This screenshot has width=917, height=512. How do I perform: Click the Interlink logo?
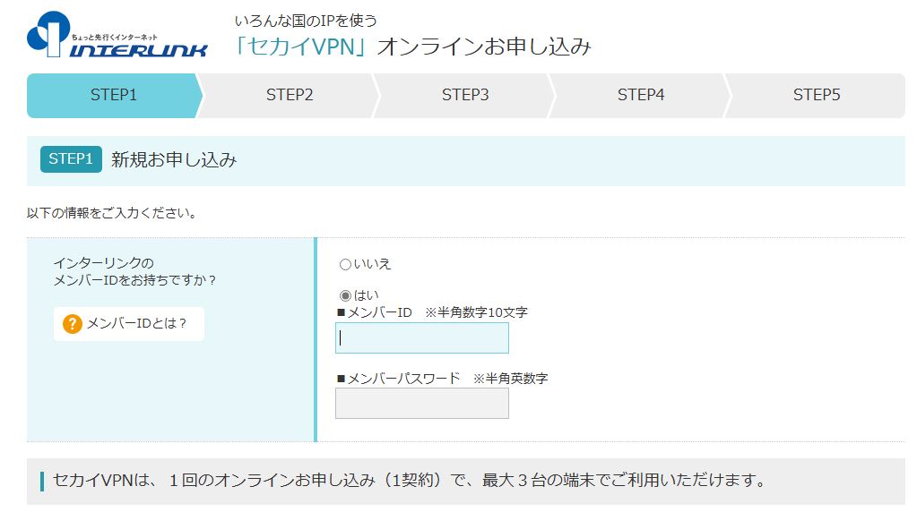pyautogui.click(x=117, y=34)
